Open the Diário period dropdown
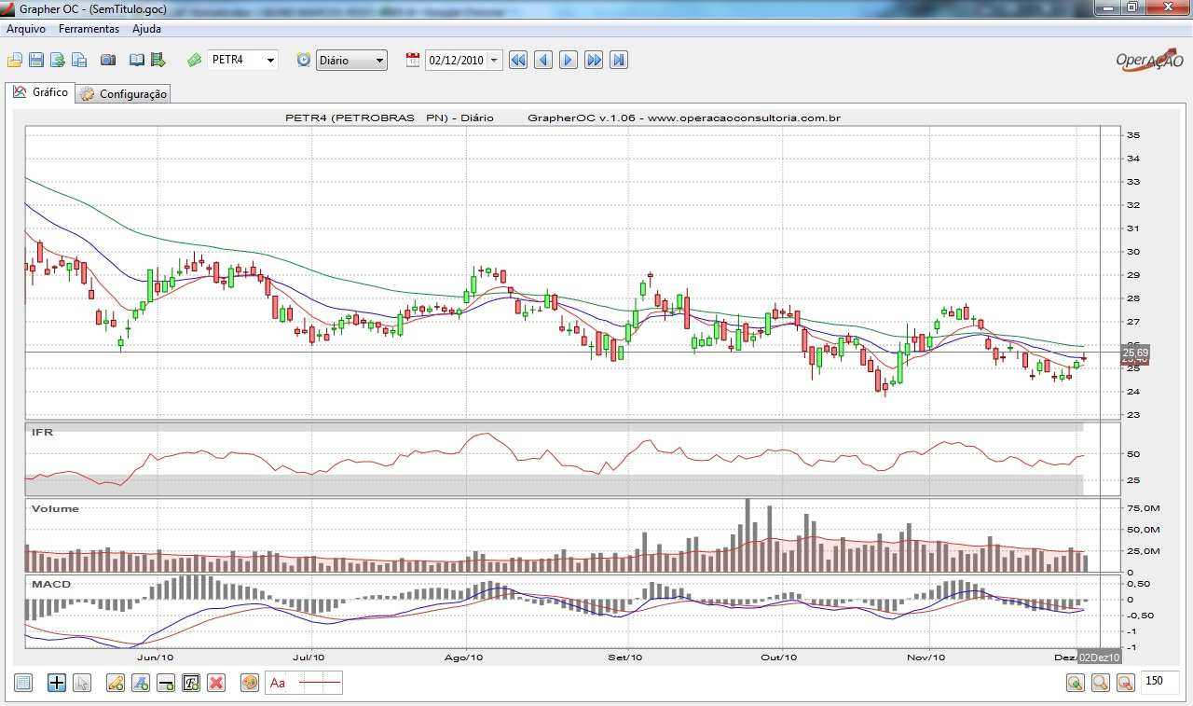 379,60
